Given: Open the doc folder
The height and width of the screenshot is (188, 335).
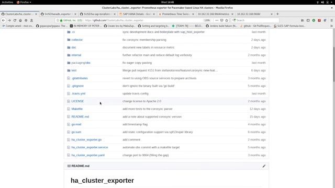Looking at the screenshot, I should click(74, 48).
